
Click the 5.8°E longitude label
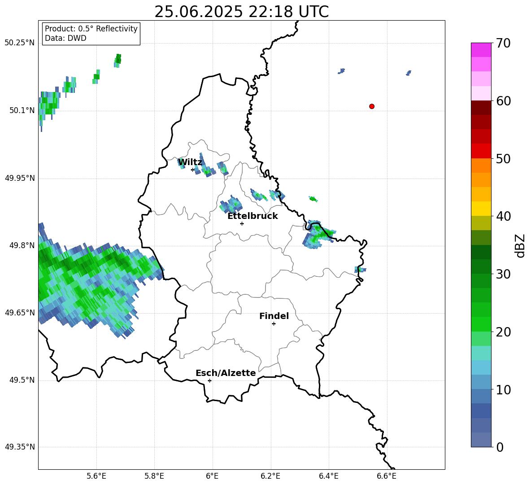pos(154,476)
